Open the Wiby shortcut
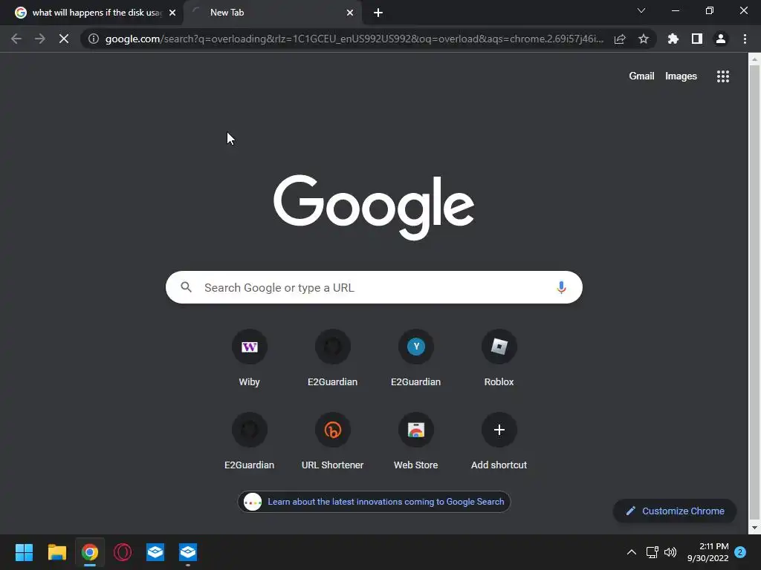Screen dimensions: 761x570 click(x=250, y=359)
